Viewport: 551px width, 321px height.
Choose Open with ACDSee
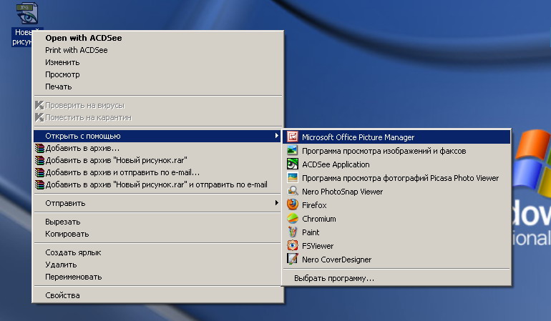click(157, 38)
